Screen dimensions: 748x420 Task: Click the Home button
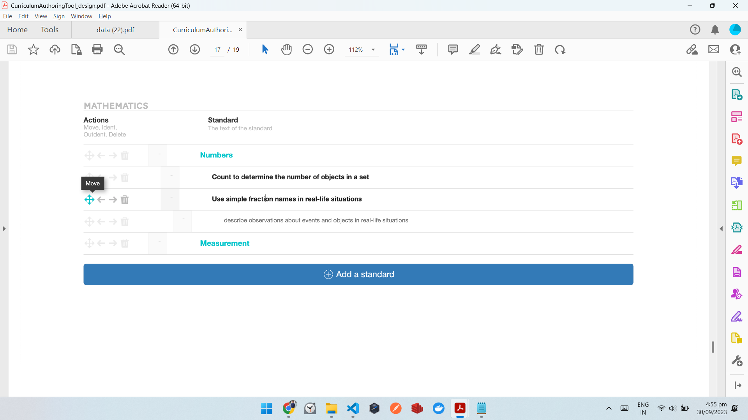coord(17,30)
